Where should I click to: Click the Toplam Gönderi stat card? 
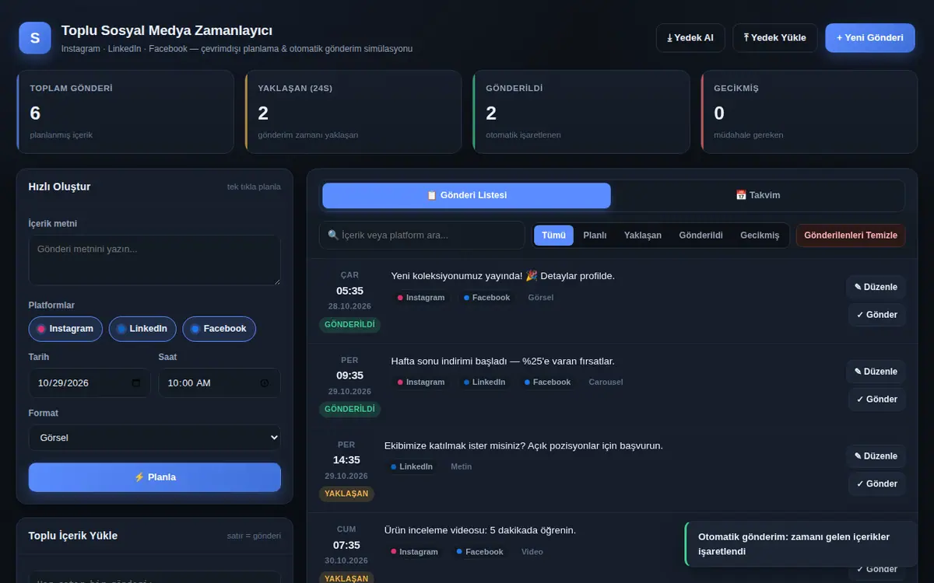click(x=125, y=112)
